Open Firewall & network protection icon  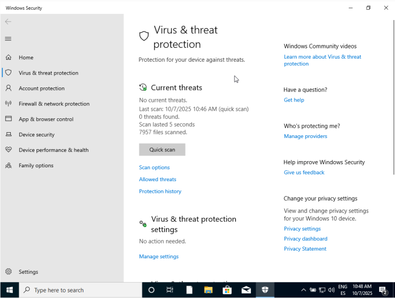tap(8, 103)
